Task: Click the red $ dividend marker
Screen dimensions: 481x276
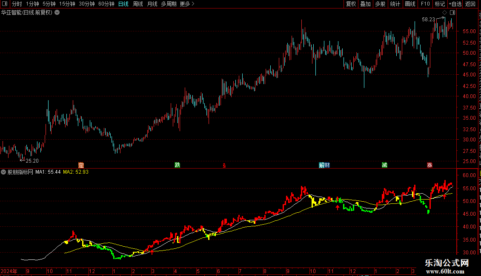Action: [224, 166]
